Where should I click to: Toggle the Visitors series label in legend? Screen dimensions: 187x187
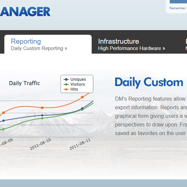tap(78, 85)
